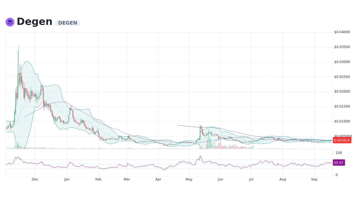Click the $0.03500 price level label
This screenshot has width=354, height=199.
(x=342, y=47)
